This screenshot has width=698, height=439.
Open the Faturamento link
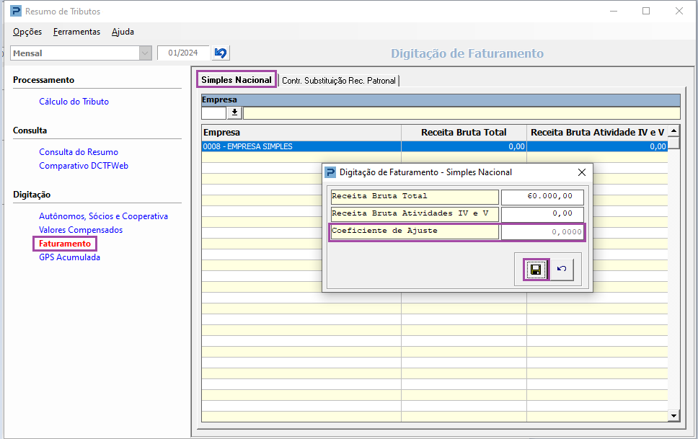(x=65, y=244)
